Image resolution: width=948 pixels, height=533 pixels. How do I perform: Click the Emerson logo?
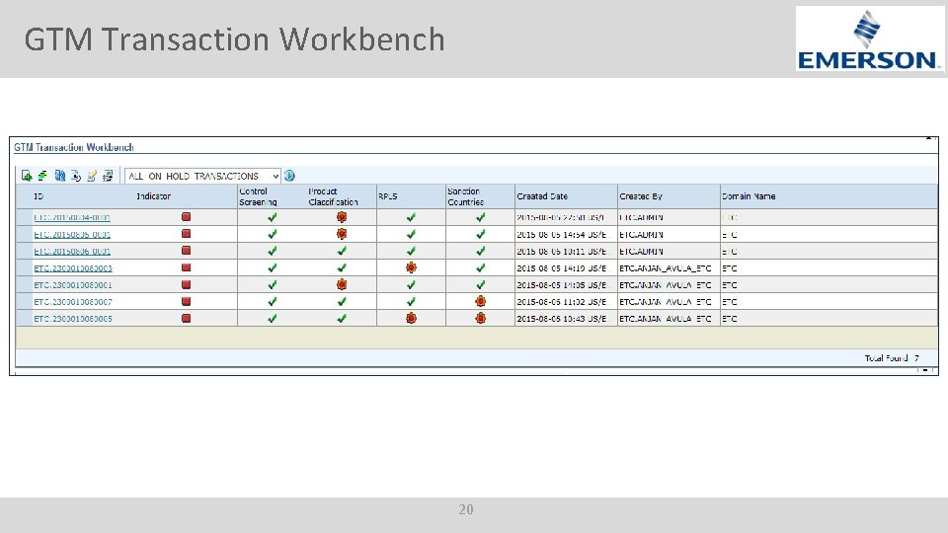(x=868, y=38)
